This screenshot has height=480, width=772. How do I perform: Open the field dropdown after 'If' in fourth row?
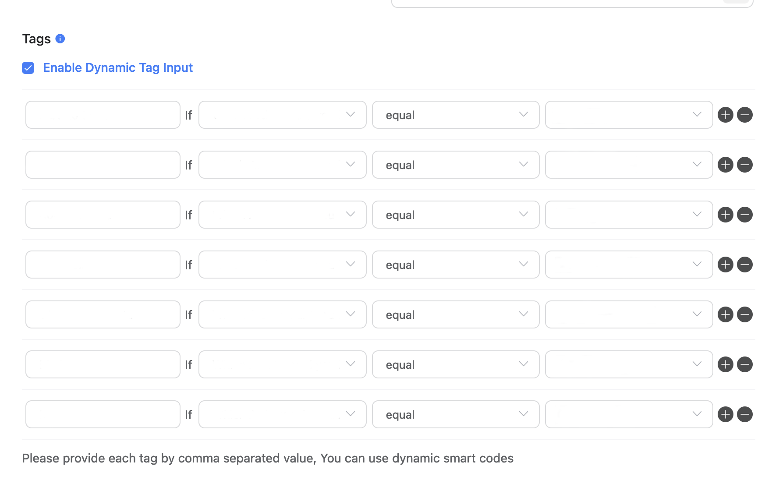[x=283, y=265]
